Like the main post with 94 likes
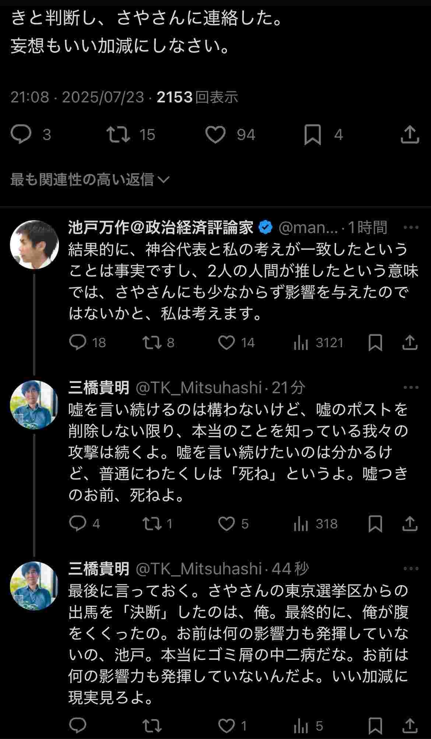431x739 pixels. tap(215, 134)
